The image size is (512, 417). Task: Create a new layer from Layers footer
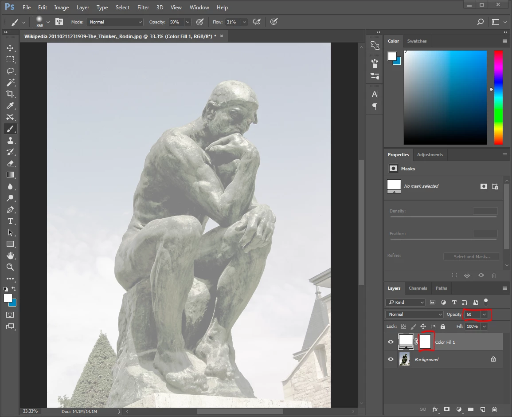[483, 409]
